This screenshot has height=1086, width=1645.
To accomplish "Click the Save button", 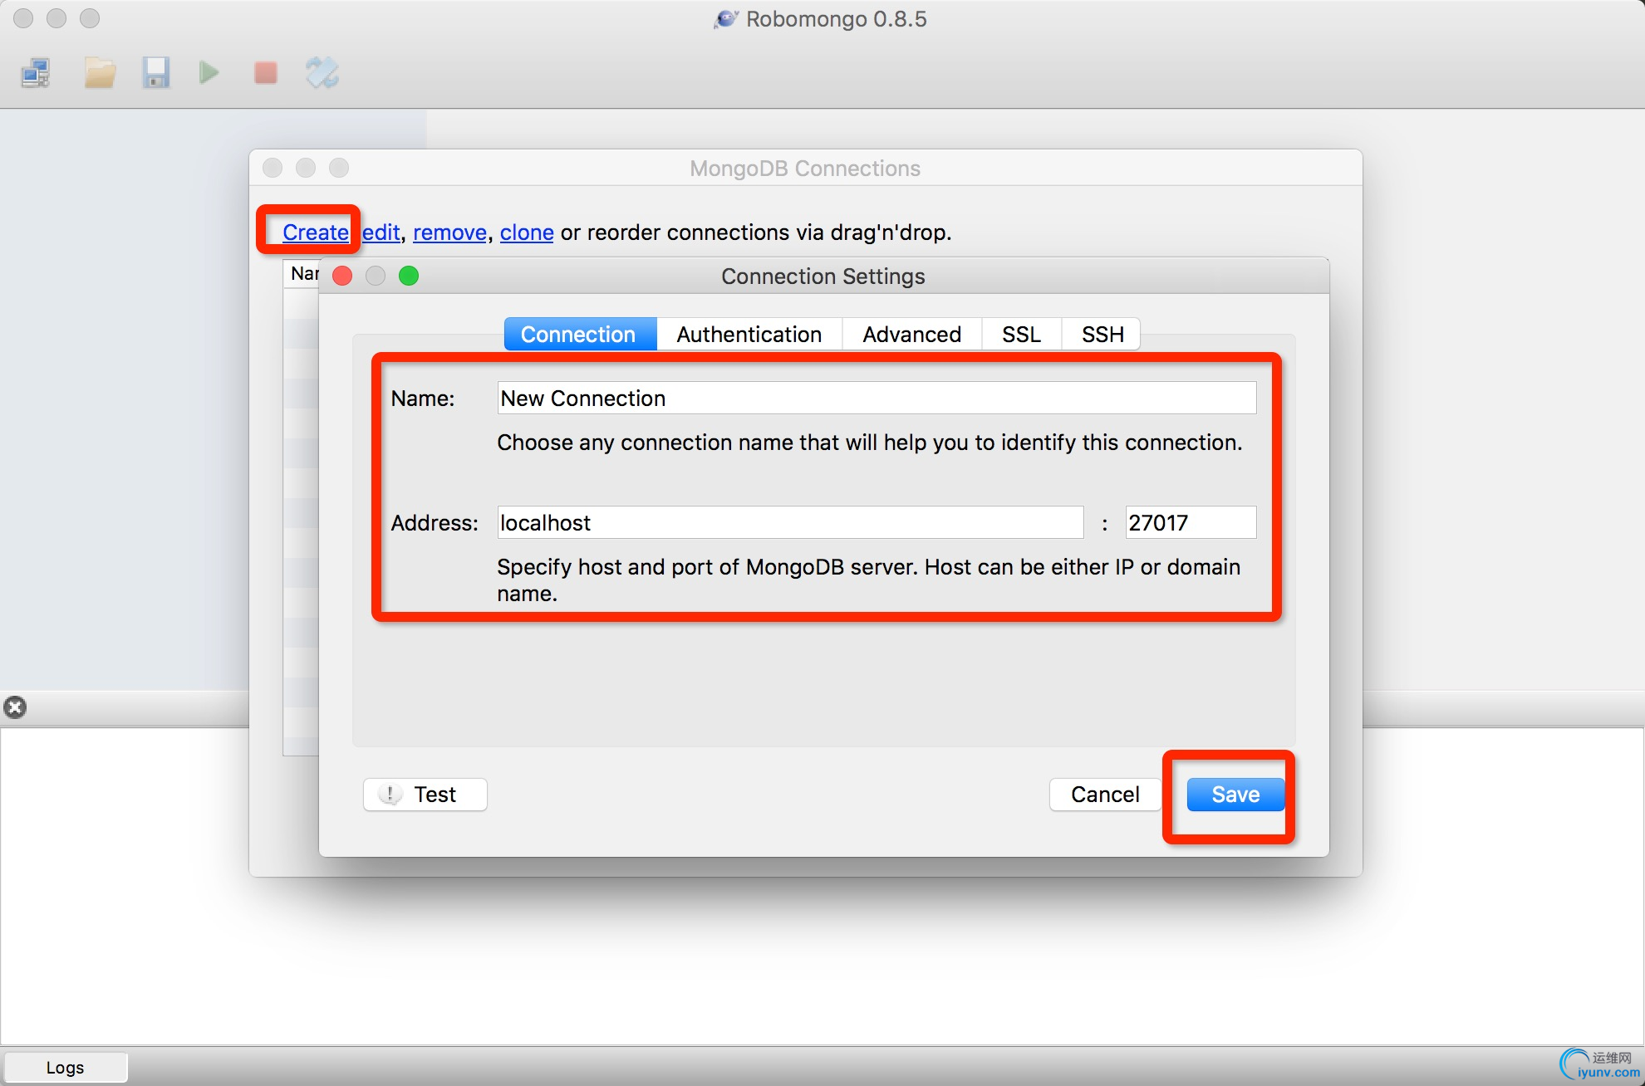I will click(x=1235, y=795).
